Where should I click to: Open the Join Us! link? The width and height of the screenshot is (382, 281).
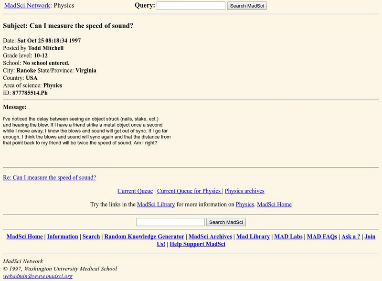(x=370, y=237)
